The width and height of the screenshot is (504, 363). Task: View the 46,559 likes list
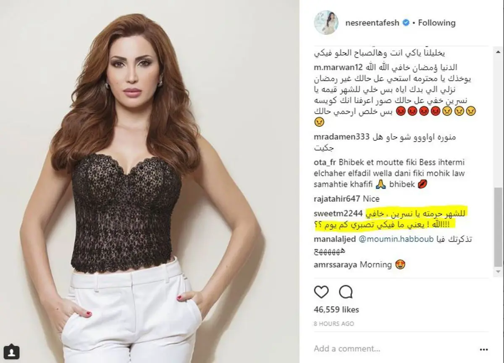click(x=336, y=310)
